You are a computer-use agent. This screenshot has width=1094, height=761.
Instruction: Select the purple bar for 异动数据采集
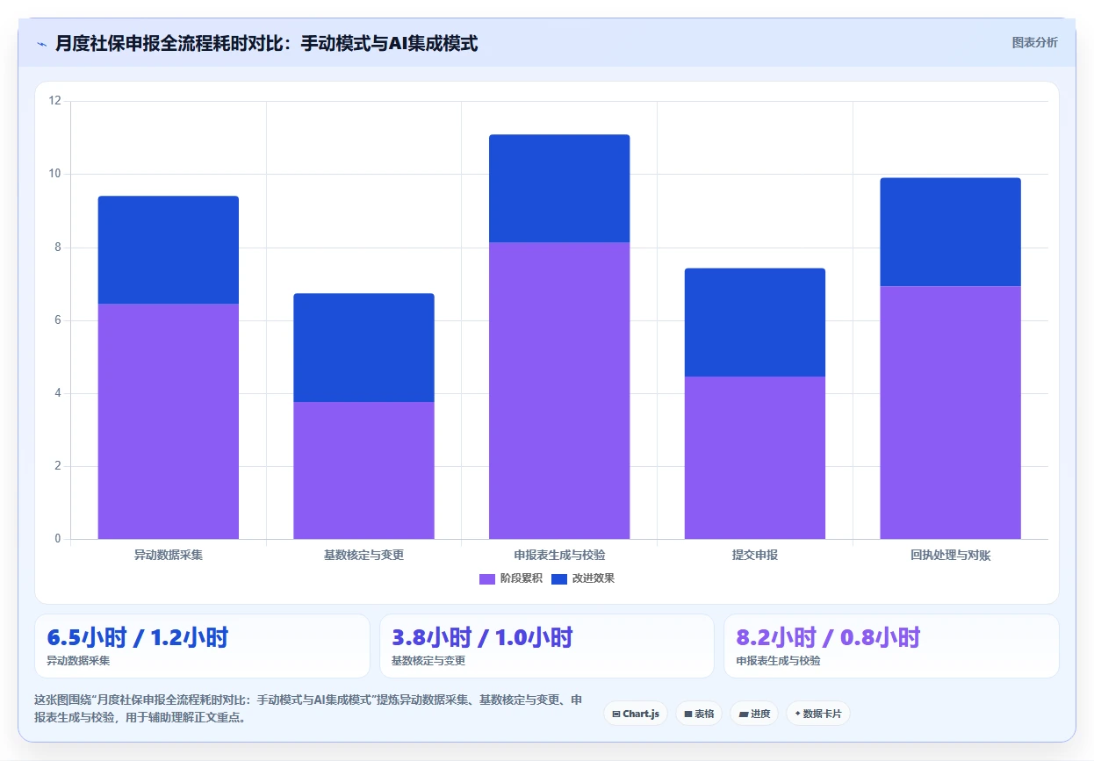coord(169,421)
